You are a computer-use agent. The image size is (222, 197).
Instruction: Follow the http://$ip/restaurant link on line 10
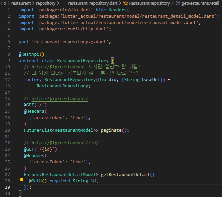(58, 67)
